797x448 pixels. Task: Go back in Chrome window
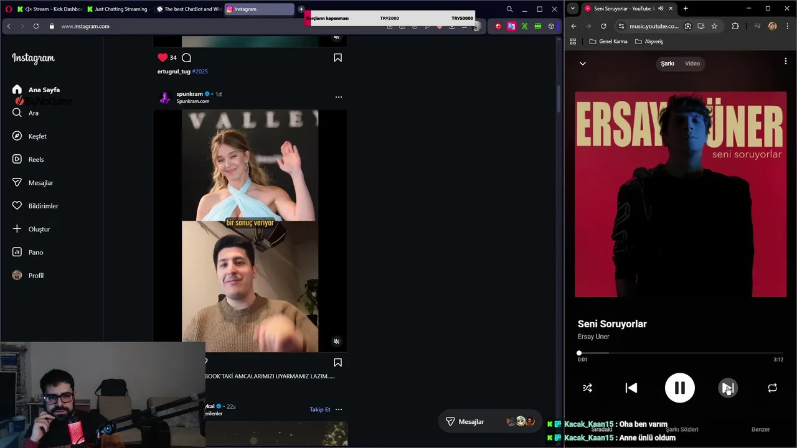coord(573,26)
